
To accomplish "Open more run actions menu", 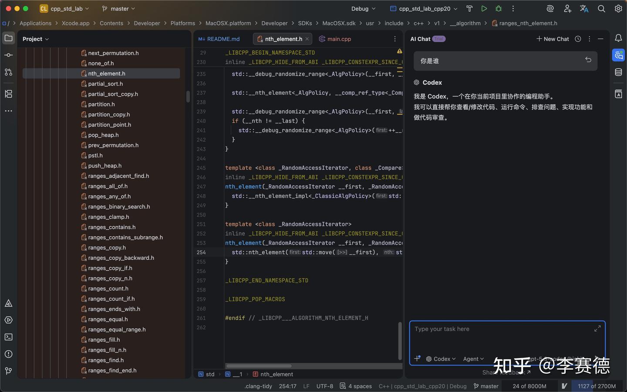I will pyautogui.click(x=513, y=9).
